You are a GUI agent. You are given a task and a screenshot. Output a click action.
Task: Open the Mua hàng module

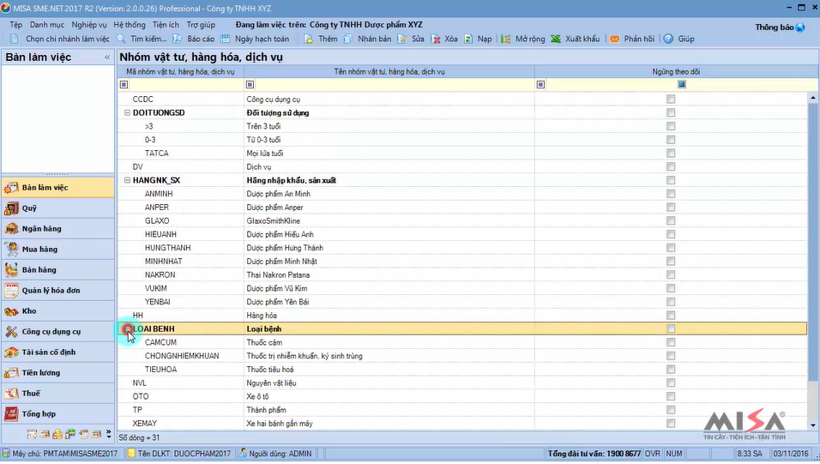click(57, 249)
